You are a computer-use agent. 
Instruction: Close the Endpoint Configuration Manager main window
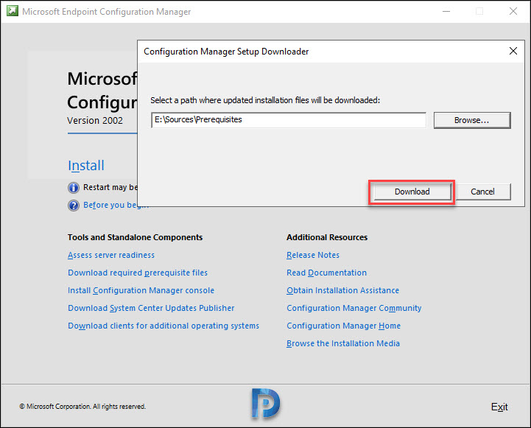click(513, 11)
